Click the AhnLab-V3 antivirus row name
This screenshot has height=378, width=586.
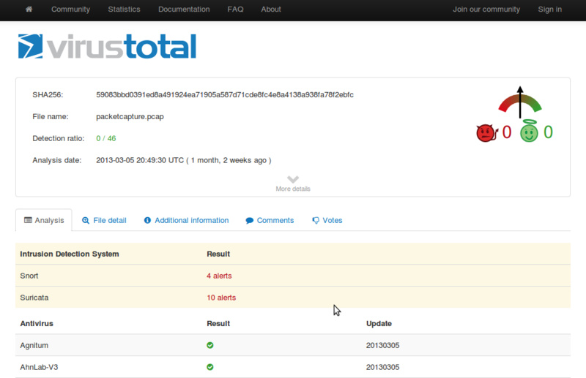point(39,367)
